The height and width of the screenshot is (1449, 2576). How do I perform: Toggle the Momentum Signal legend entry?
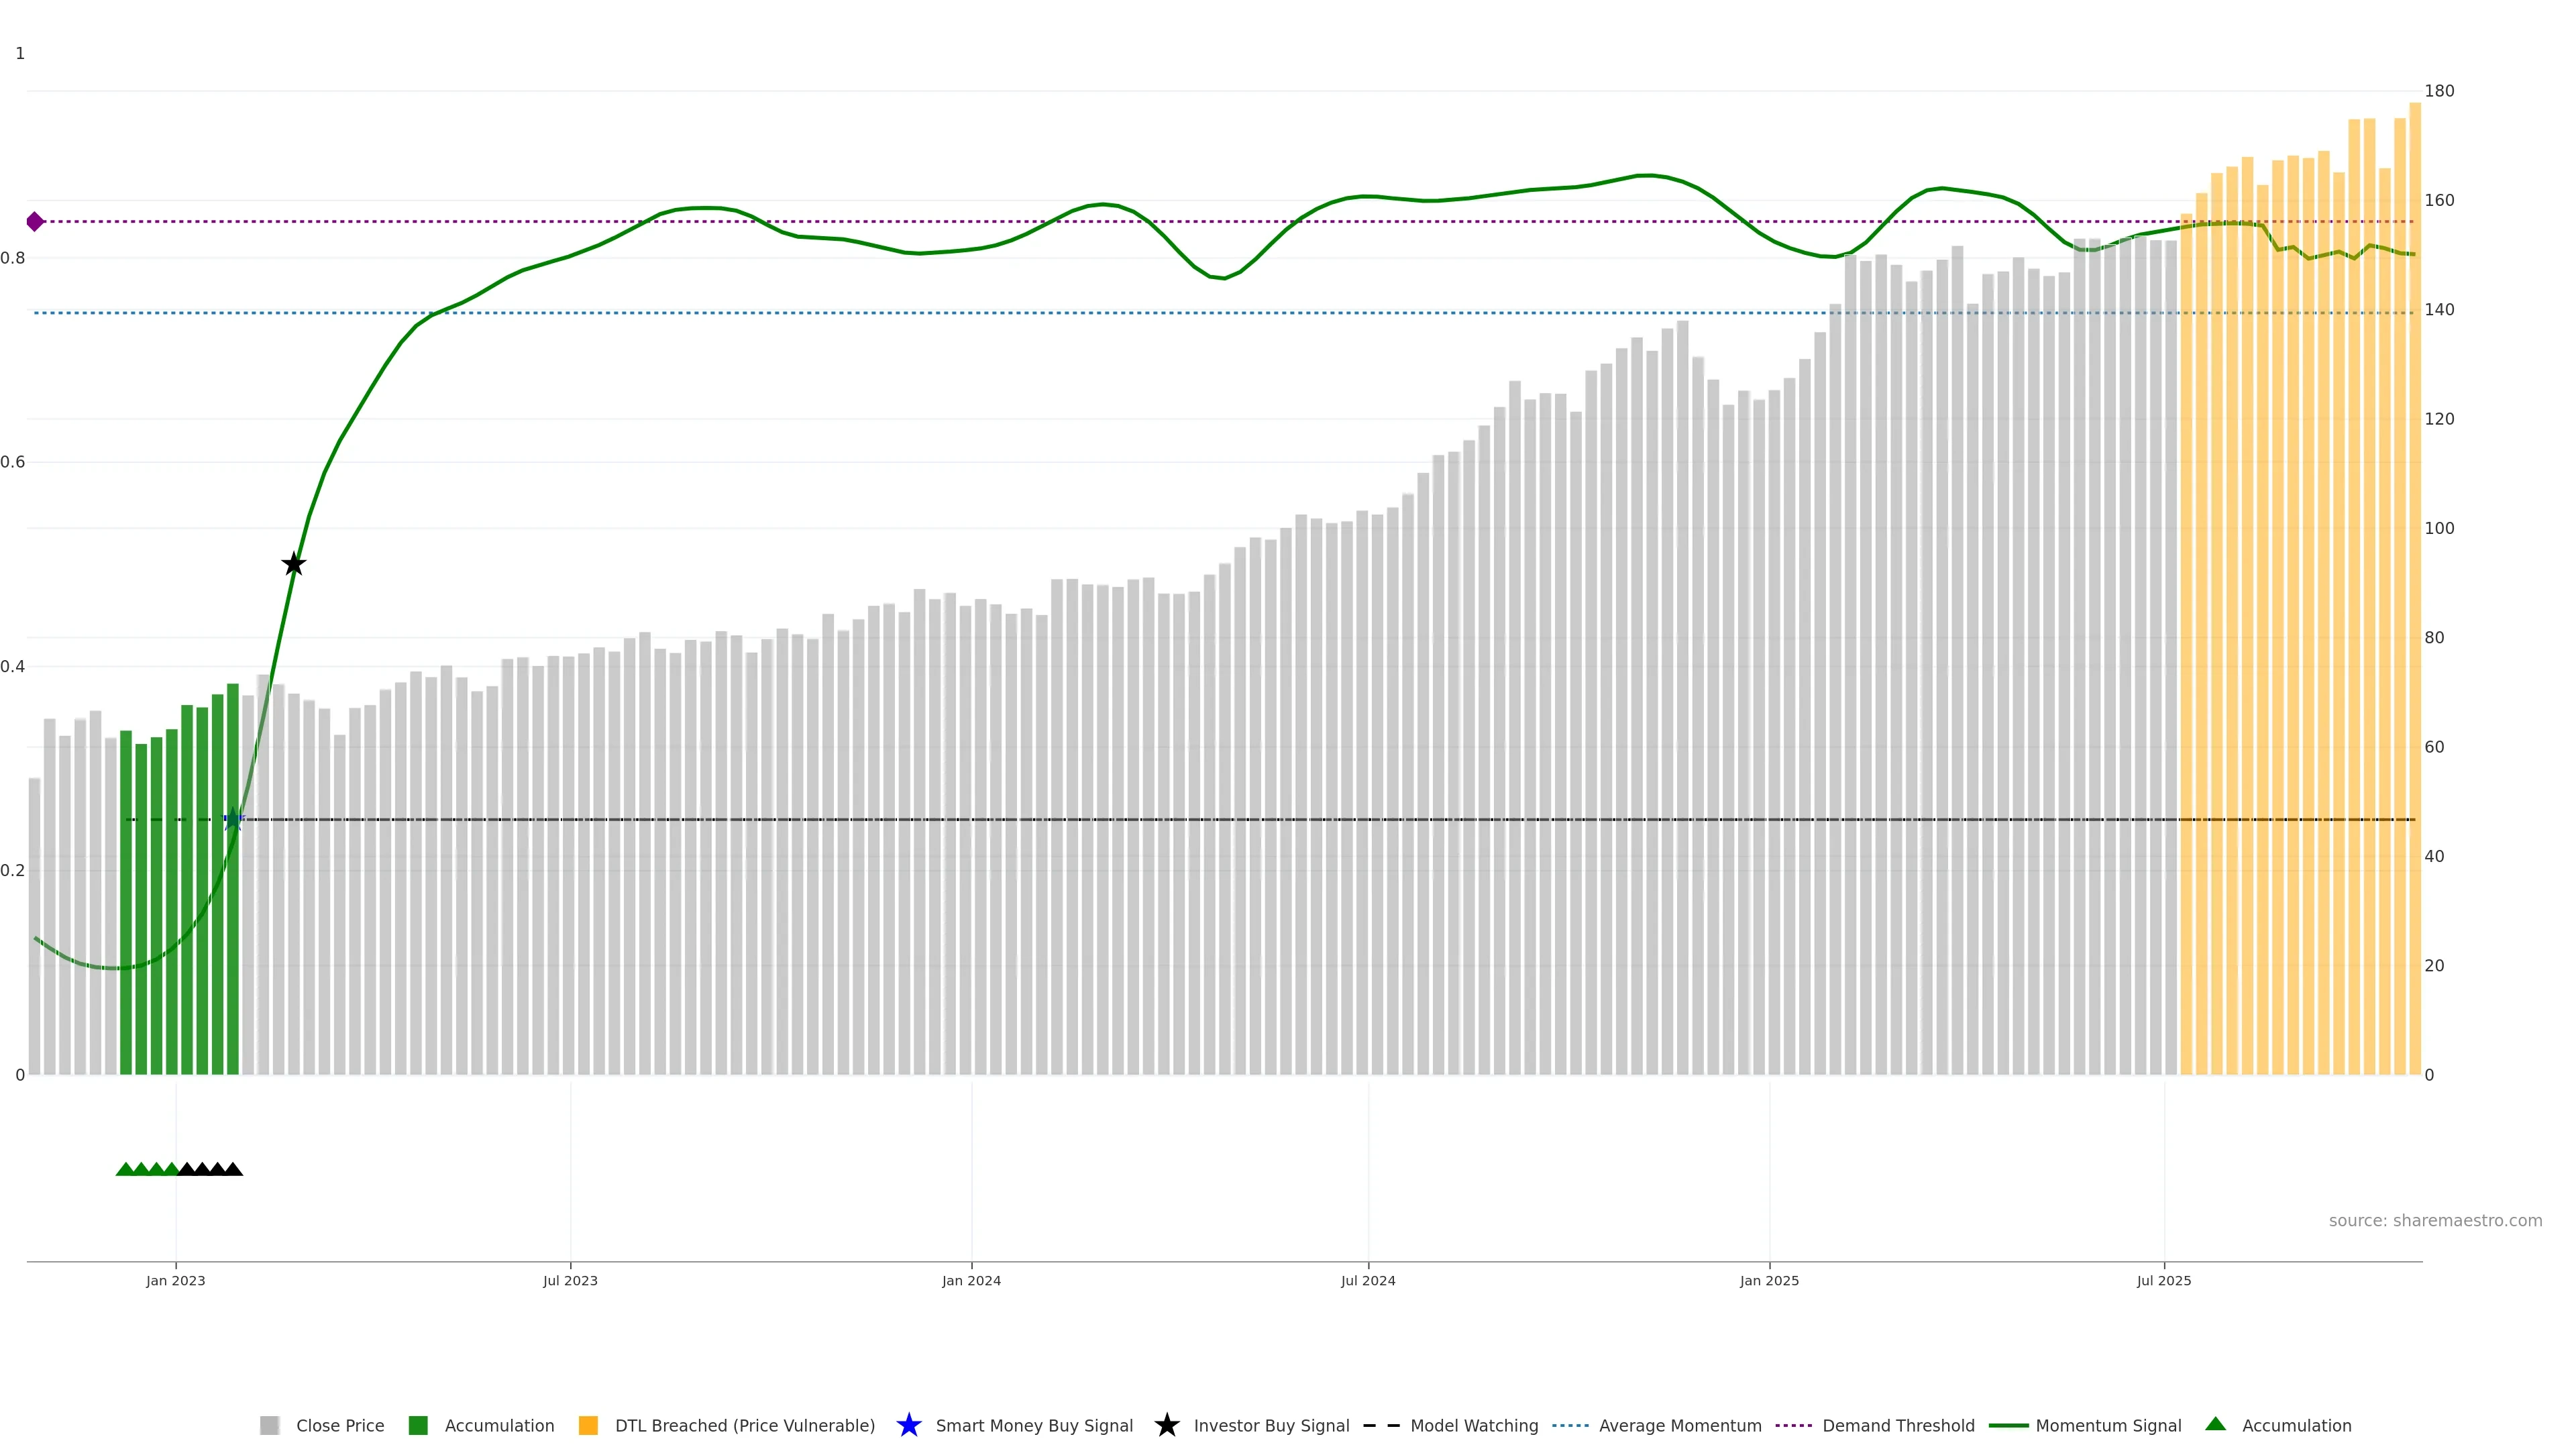[2108, 1426]
